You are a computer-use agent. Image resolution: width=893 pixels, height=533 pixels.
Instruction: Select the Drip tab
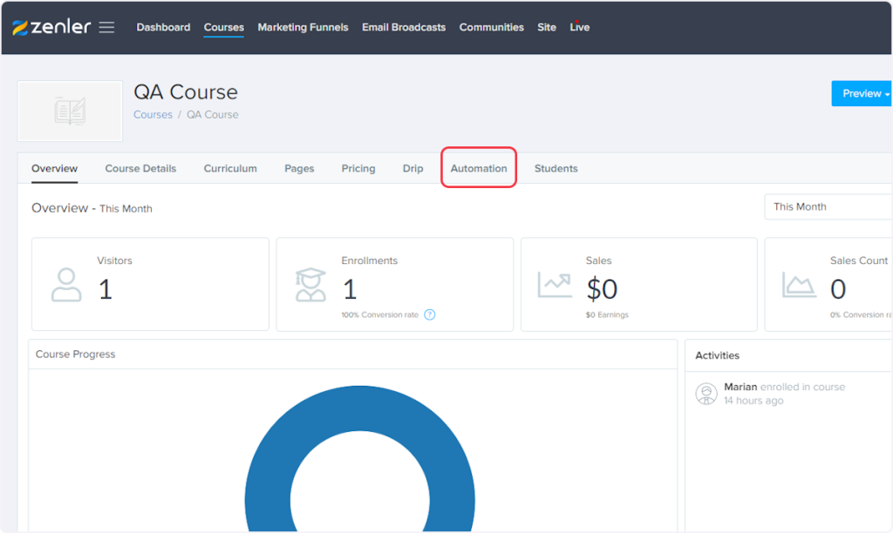coord(412,168)
